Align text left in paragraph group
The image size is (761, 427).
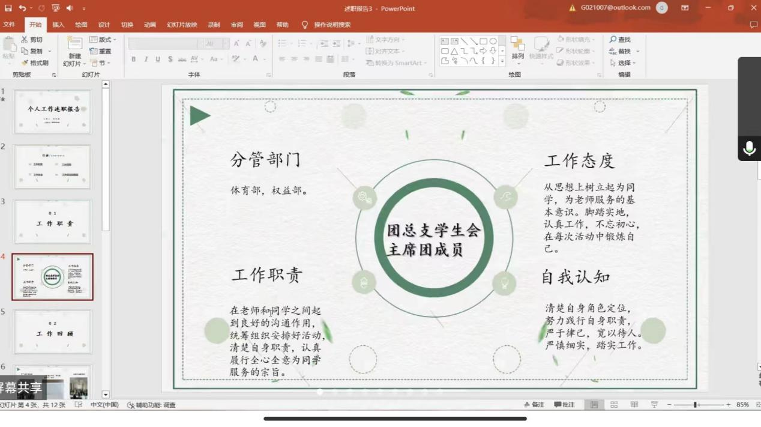(x=282, y=59)
